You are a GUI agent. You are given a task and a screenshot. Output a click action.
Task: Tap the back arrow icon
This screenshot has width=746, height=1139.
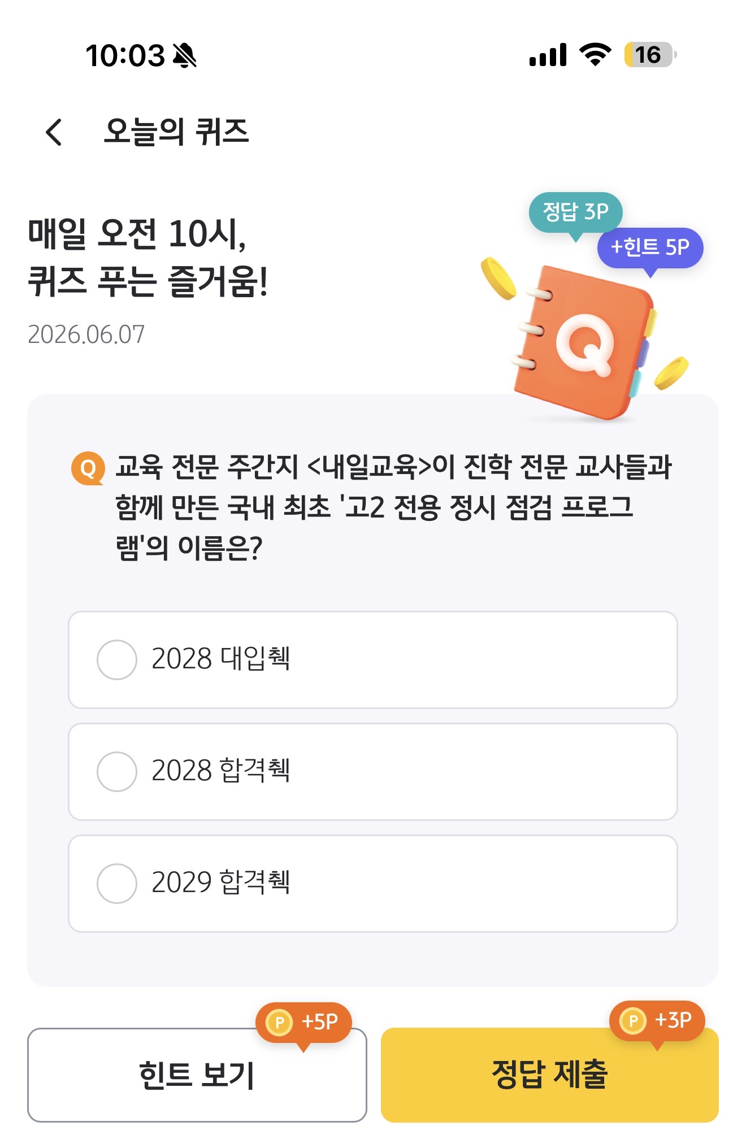tap(54, 132)
